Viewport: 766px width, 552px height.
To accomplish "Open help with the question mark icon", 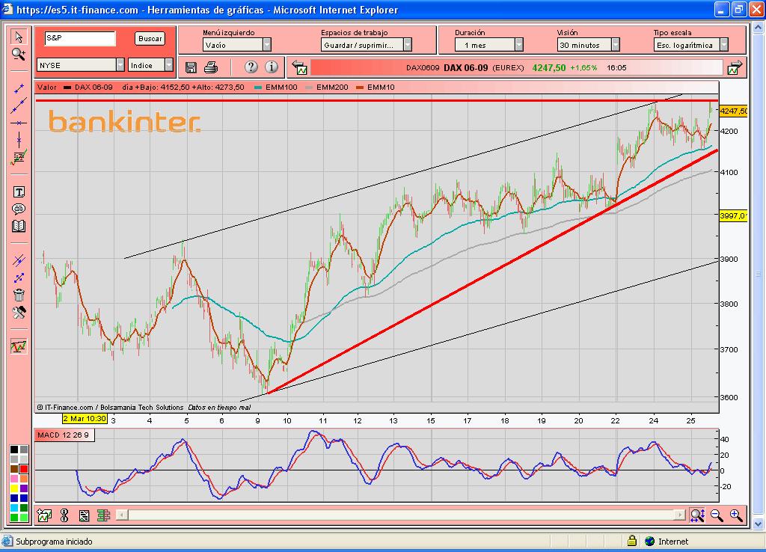I will (251, 67).
